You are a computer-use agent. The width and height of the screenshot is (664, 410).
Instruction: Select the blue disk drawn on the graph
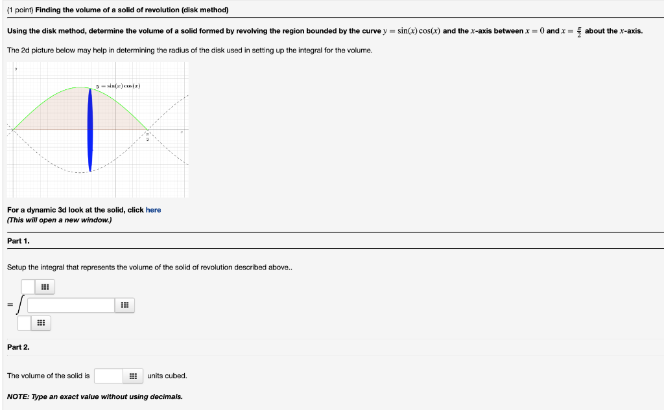pyautogui.click(x=89, y=128)
